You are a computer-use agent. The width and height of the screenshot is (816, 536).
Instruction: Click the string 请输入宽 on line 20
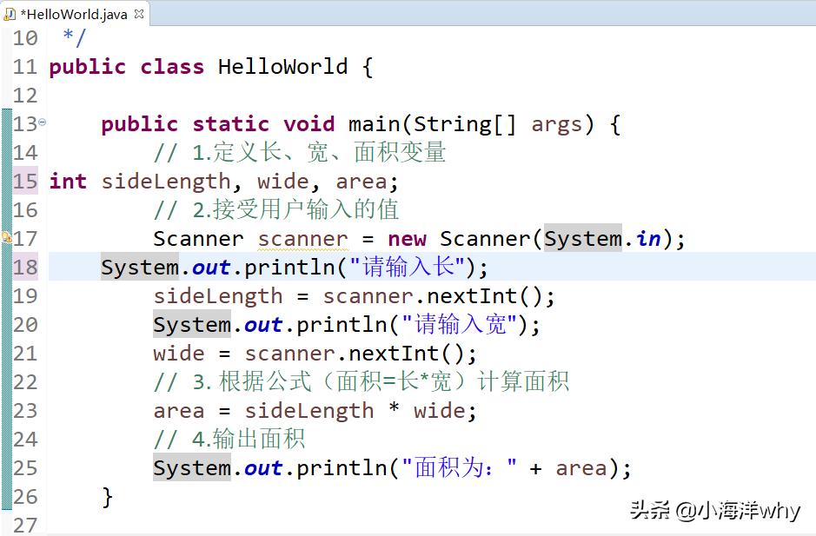point(459,324)
